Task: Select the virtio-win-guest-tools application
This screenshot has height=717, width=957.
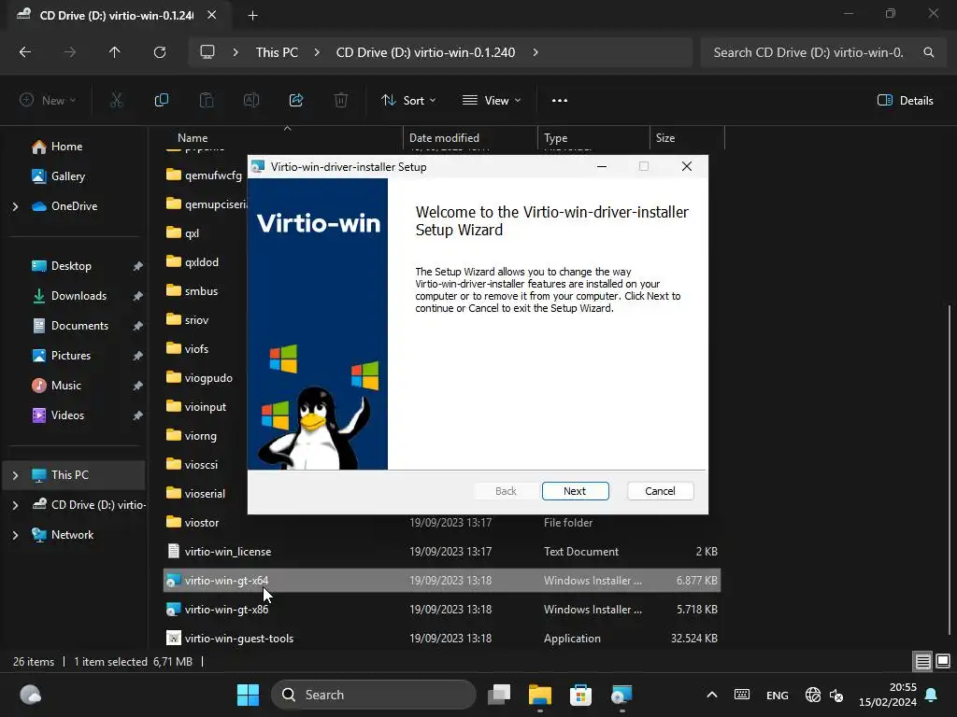Action: 238,639
